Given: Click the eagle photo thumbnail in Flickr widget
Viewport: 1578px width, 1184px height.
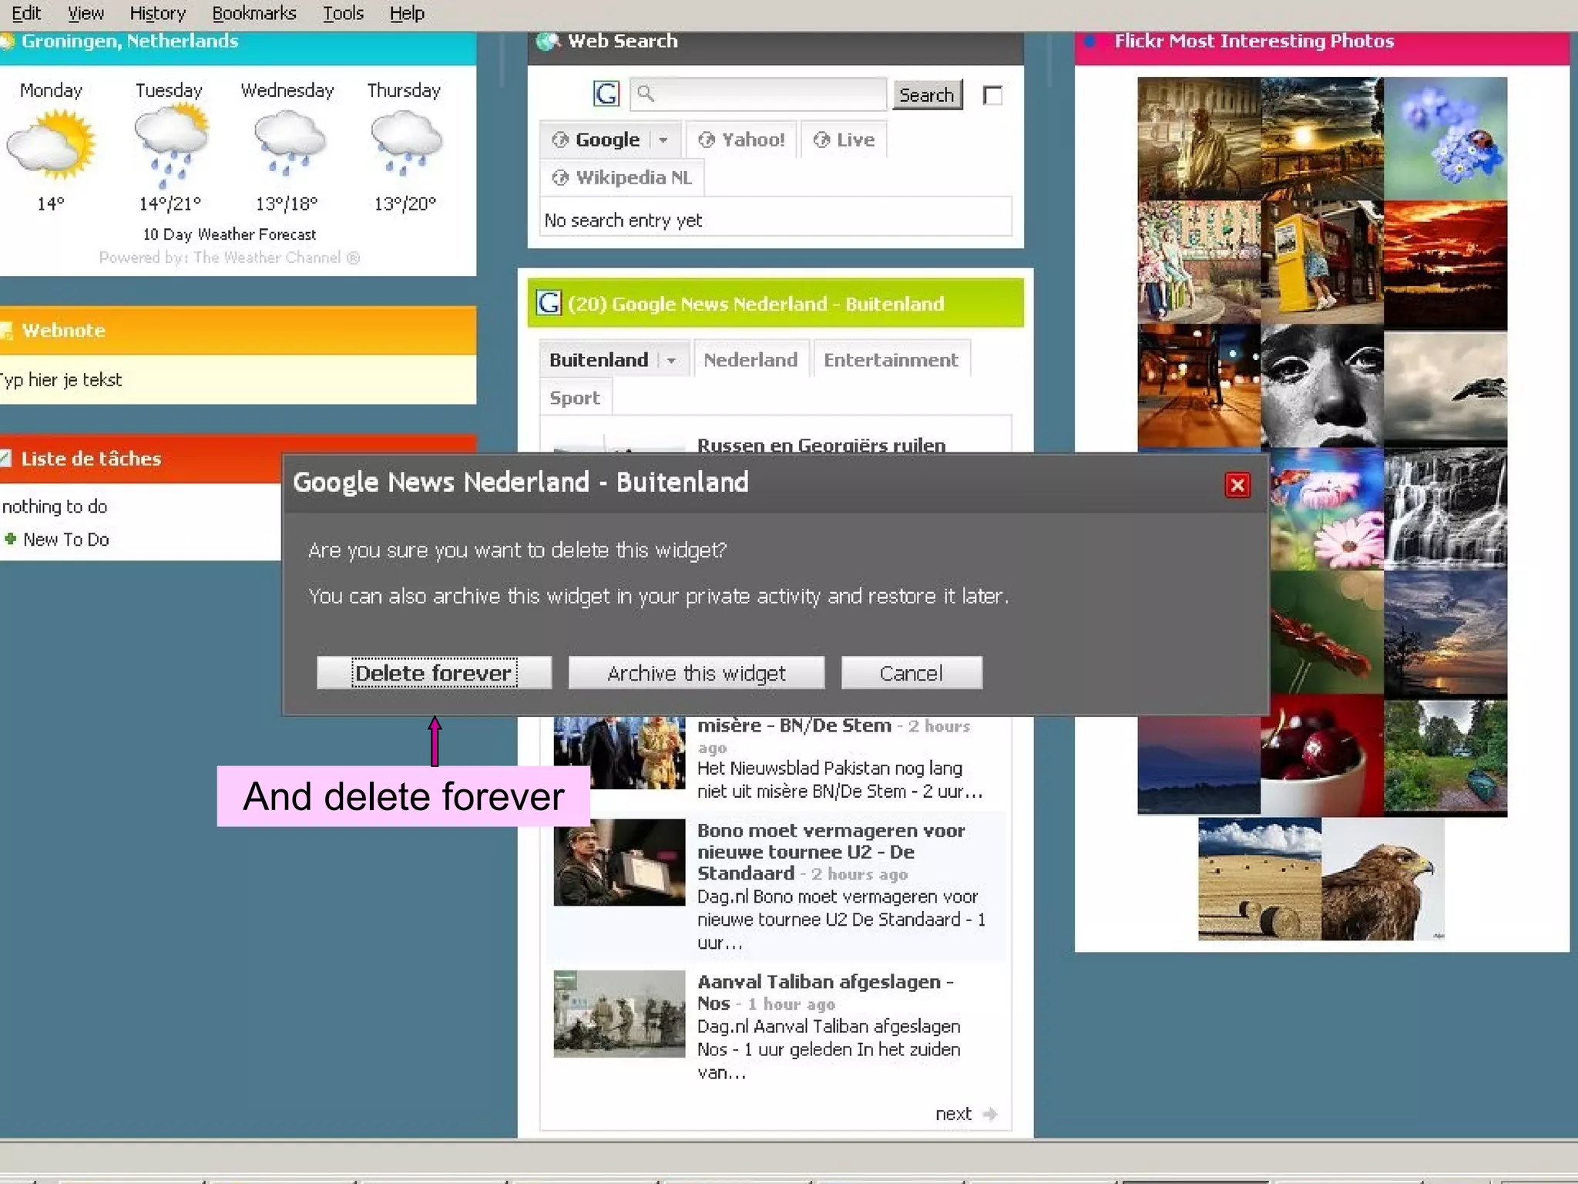Looking at the screenshot, I should click(1382, 880).
